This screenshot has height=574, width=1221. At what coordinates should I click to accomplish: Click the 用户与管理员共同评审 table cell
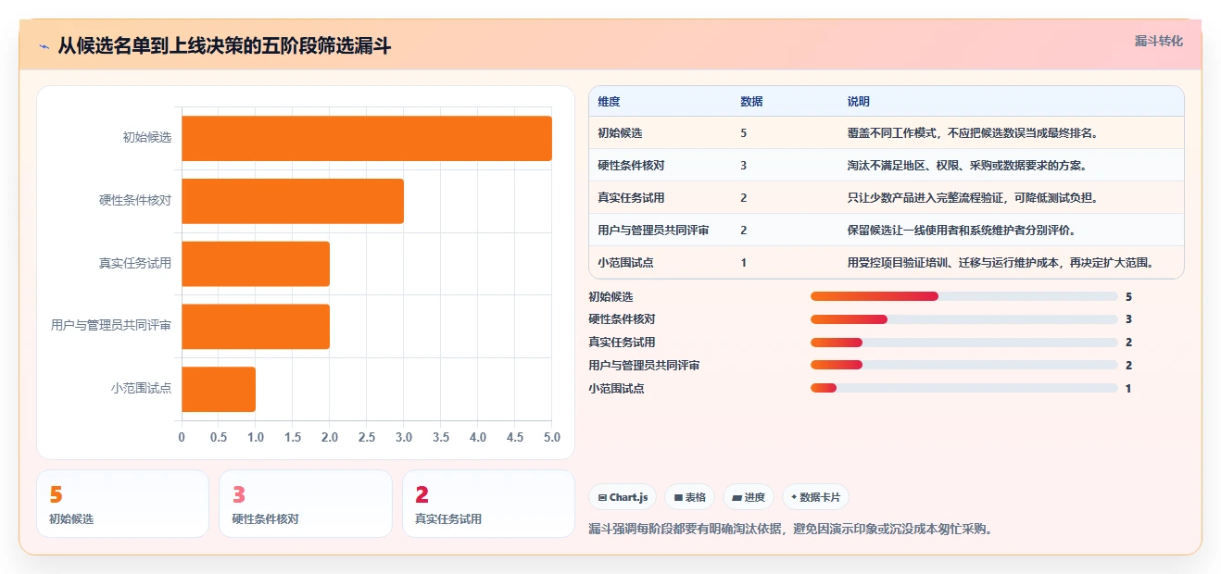point(653,231)
